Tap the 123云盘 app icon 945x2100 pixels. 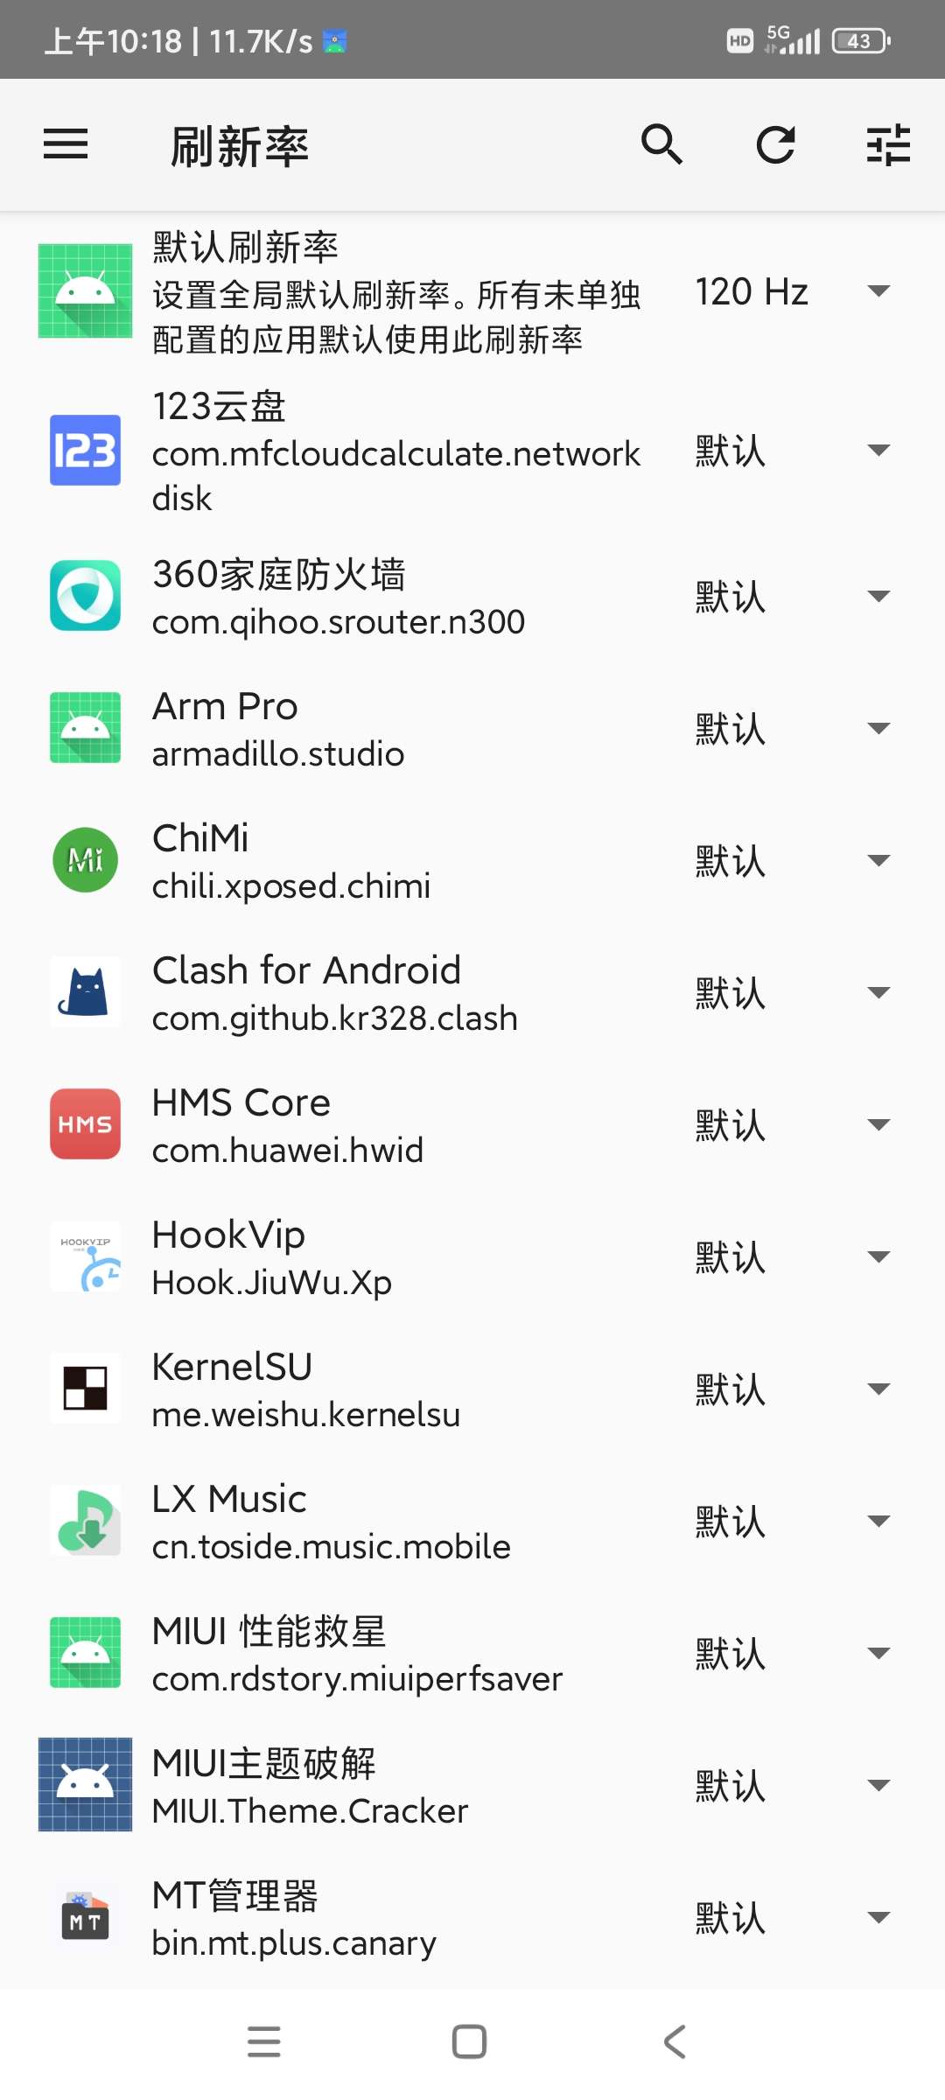[85, 450]
